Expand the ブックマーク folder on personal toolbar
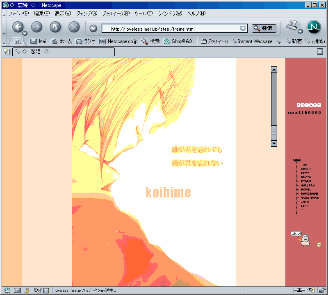 214,41
